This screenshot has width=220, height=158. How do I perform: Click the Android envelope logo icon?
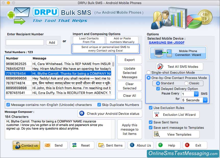click(x=18, y=16)
